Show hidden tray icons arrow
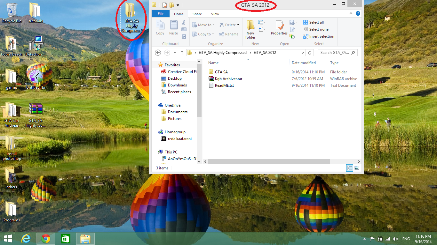Image resolution: width=437 pixels, height=245 pixels. pyautogui.click(x=365, y=239)
